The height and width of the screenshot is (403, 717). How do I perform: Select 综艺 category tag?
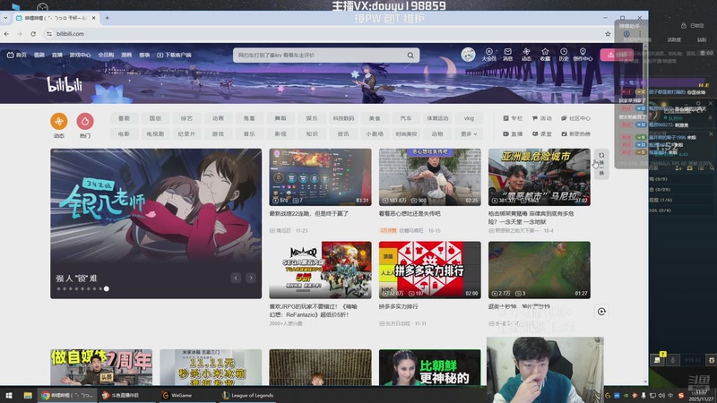(186, 118)
